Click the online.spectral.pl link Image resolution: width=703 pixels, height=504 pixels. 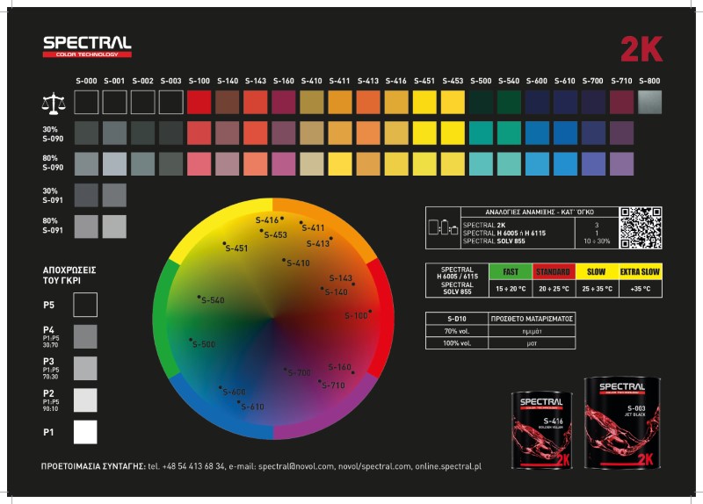click(448, 466)
